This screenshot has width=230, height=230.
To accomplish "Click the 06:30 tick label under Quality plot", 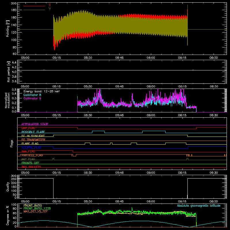I will (x=214, y=202).
